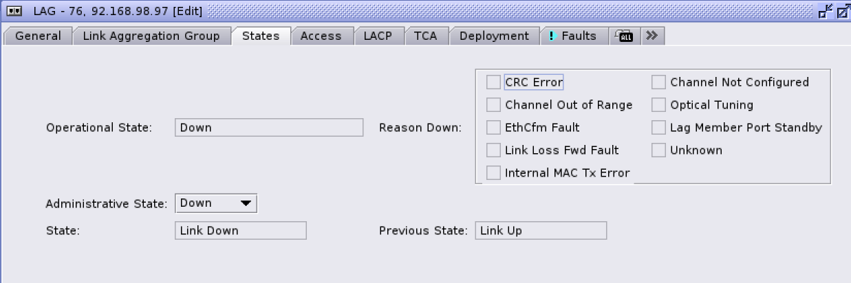851x283 pixels.
Task: Go to the LACP tab
Action: [378, 36]
